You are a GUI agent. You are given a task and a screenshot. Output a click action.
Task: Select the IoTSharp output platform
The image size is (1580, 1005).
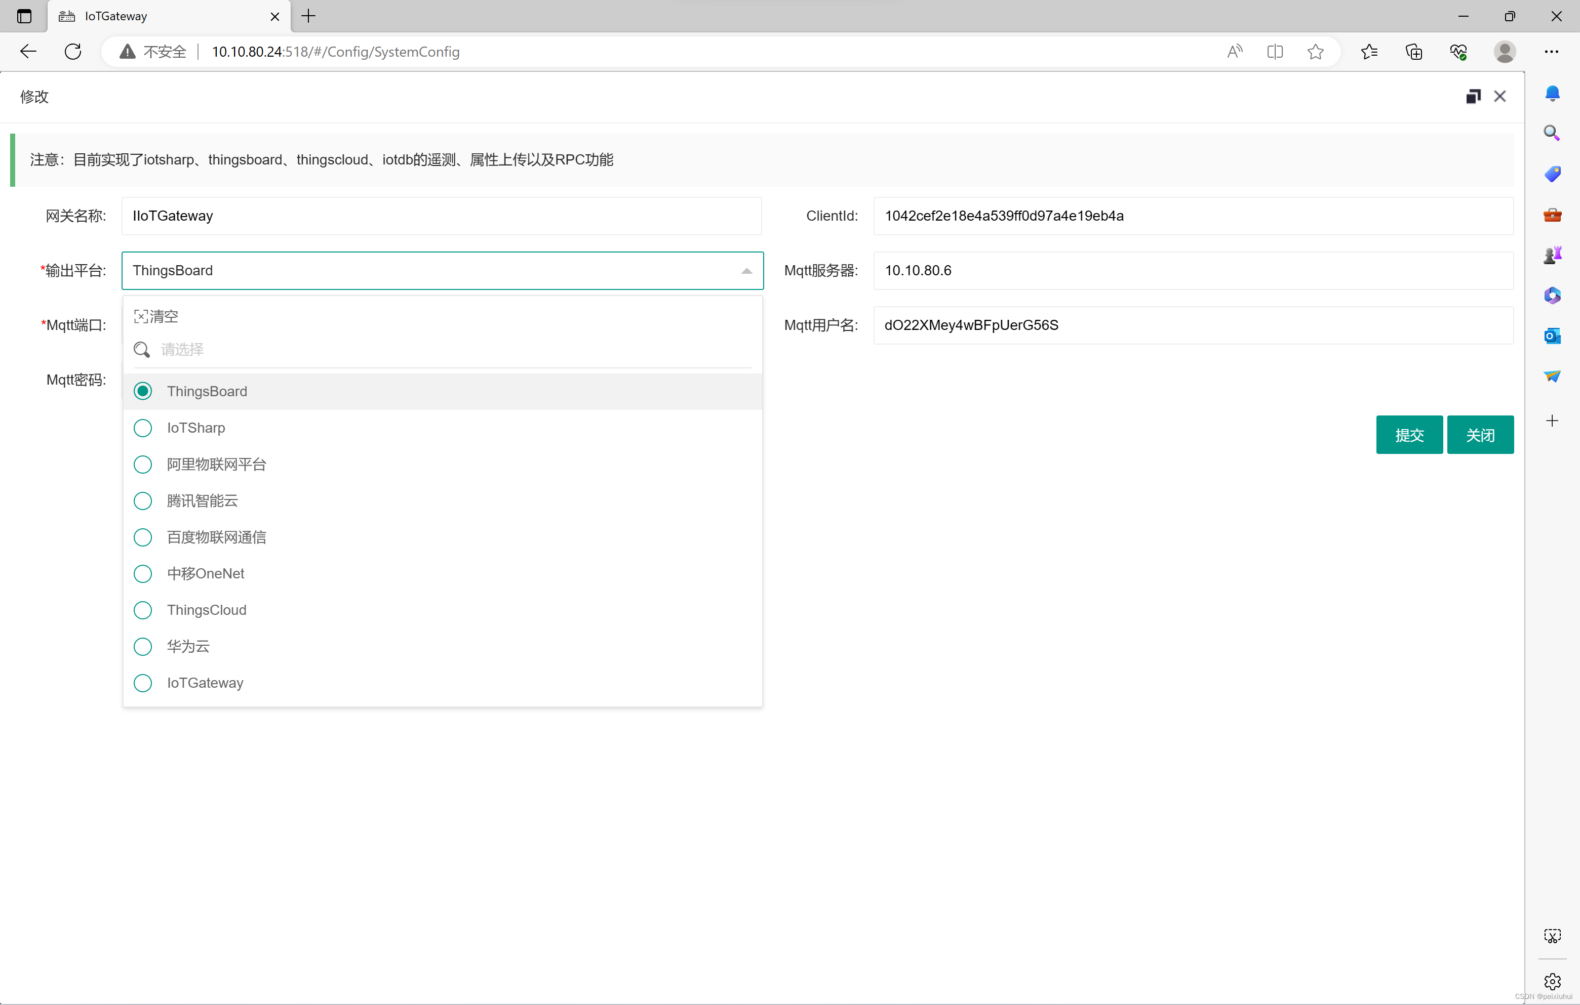(195, 428)
